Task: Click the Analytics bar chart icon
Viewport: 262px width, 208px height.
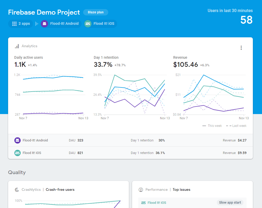Action: 17,46
